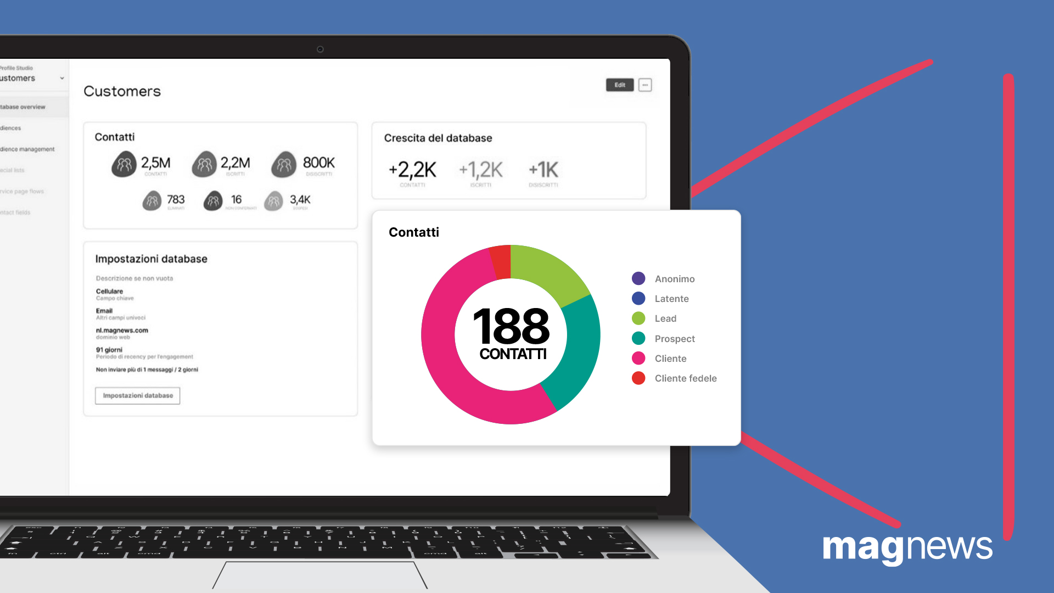Click the Customers section dropdown arrow

point(60,78)
